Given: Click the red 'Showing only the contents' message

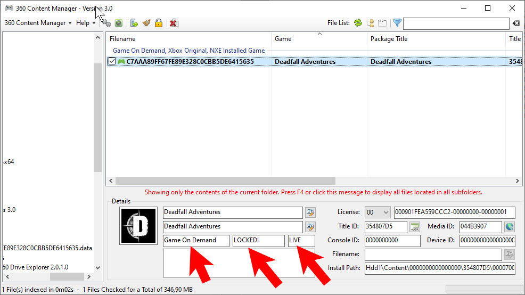Looking at the screenshot, I should (314, 192).
